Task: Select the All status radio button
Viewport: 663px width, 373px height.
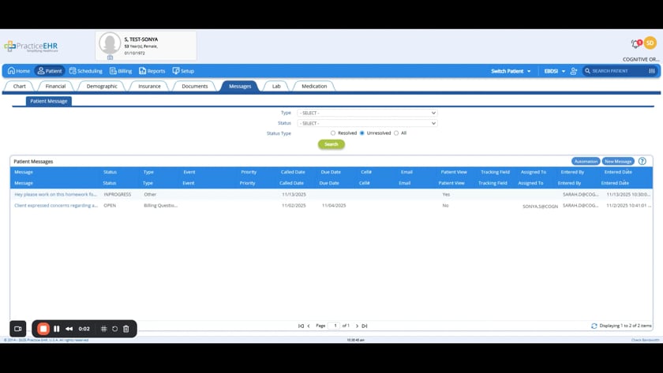Action: pyautogui.click(x=396, y=133)
